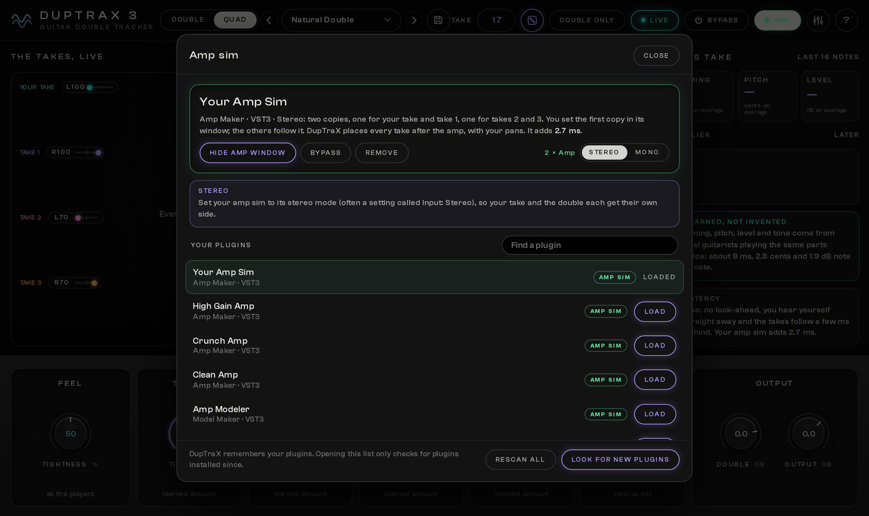Click HIDE AMP WINDOW
This screenshot has width=869, height=516.
pyautogui.click(x=248, y=153)
